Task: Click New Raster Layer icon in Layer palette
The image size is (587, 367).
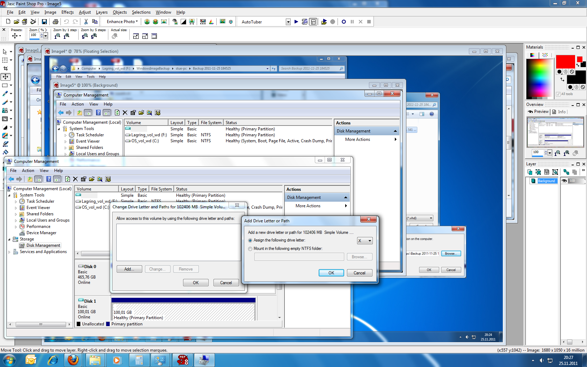Action: (530, 172)
